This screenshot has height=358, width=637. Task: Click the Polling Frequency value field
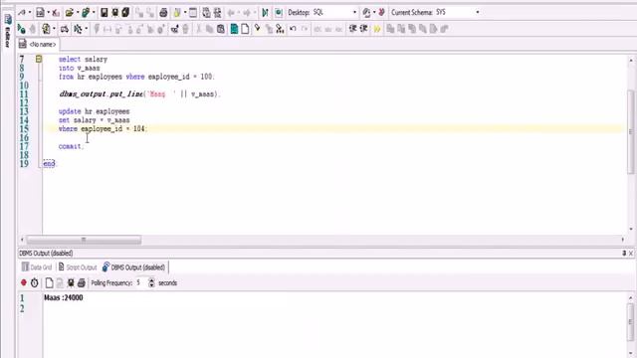pos(141,282)
